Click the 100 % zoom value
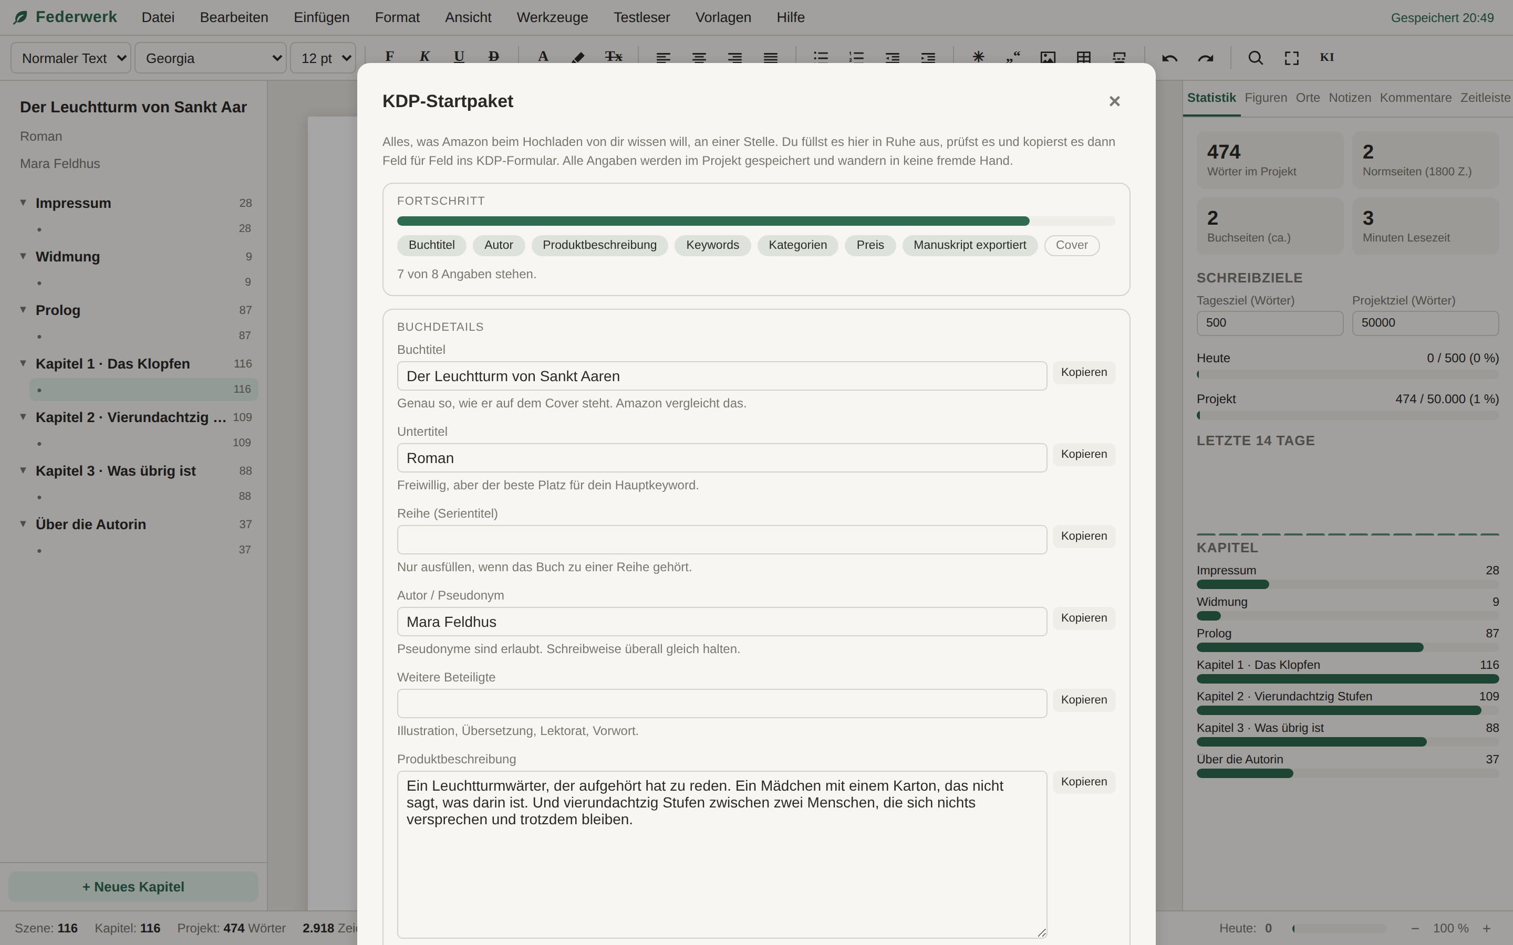 coord(1450,928)
